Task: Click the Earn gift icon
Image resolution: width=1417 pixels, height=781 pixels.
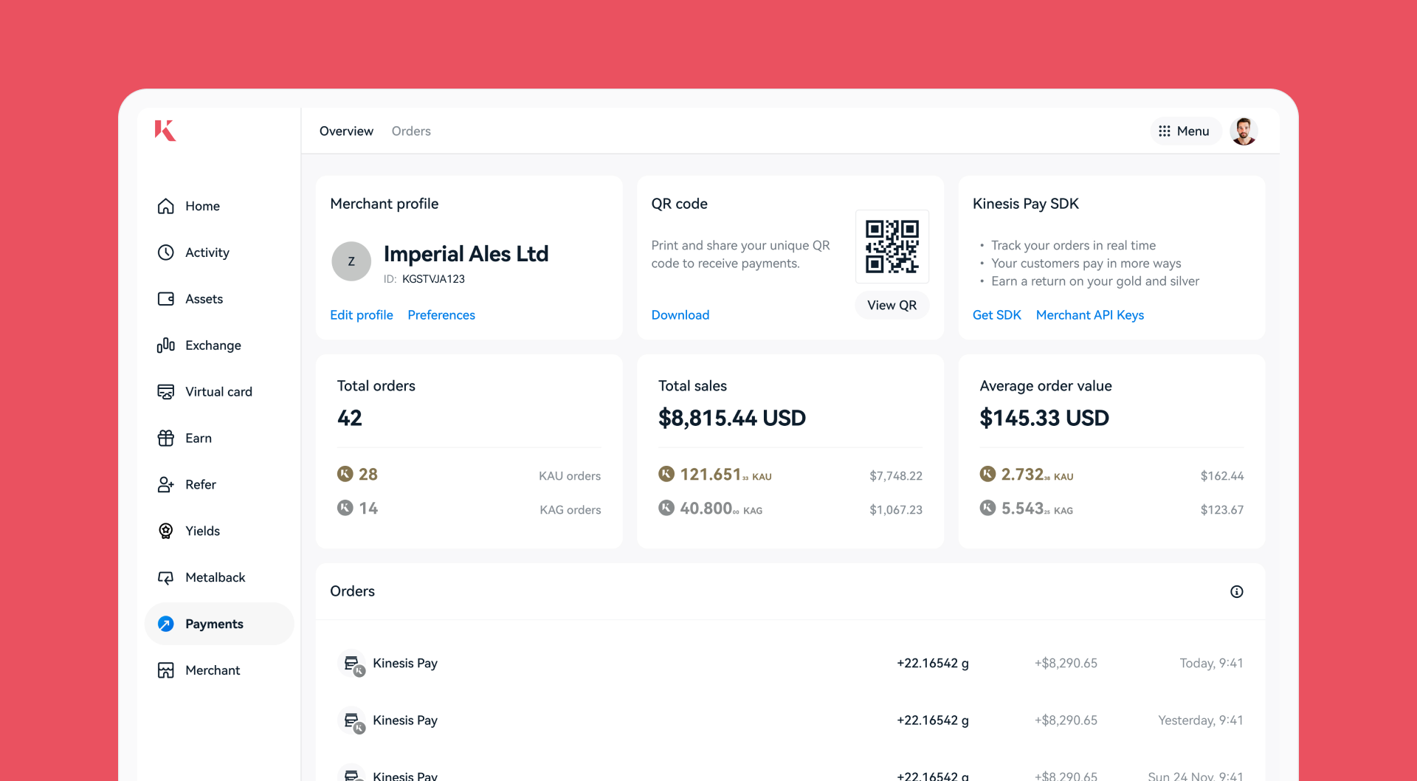Action: coord(166,438)
